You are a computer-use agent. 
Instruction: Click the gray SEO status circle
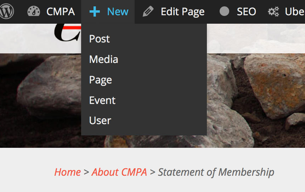(x=224, y=12)
